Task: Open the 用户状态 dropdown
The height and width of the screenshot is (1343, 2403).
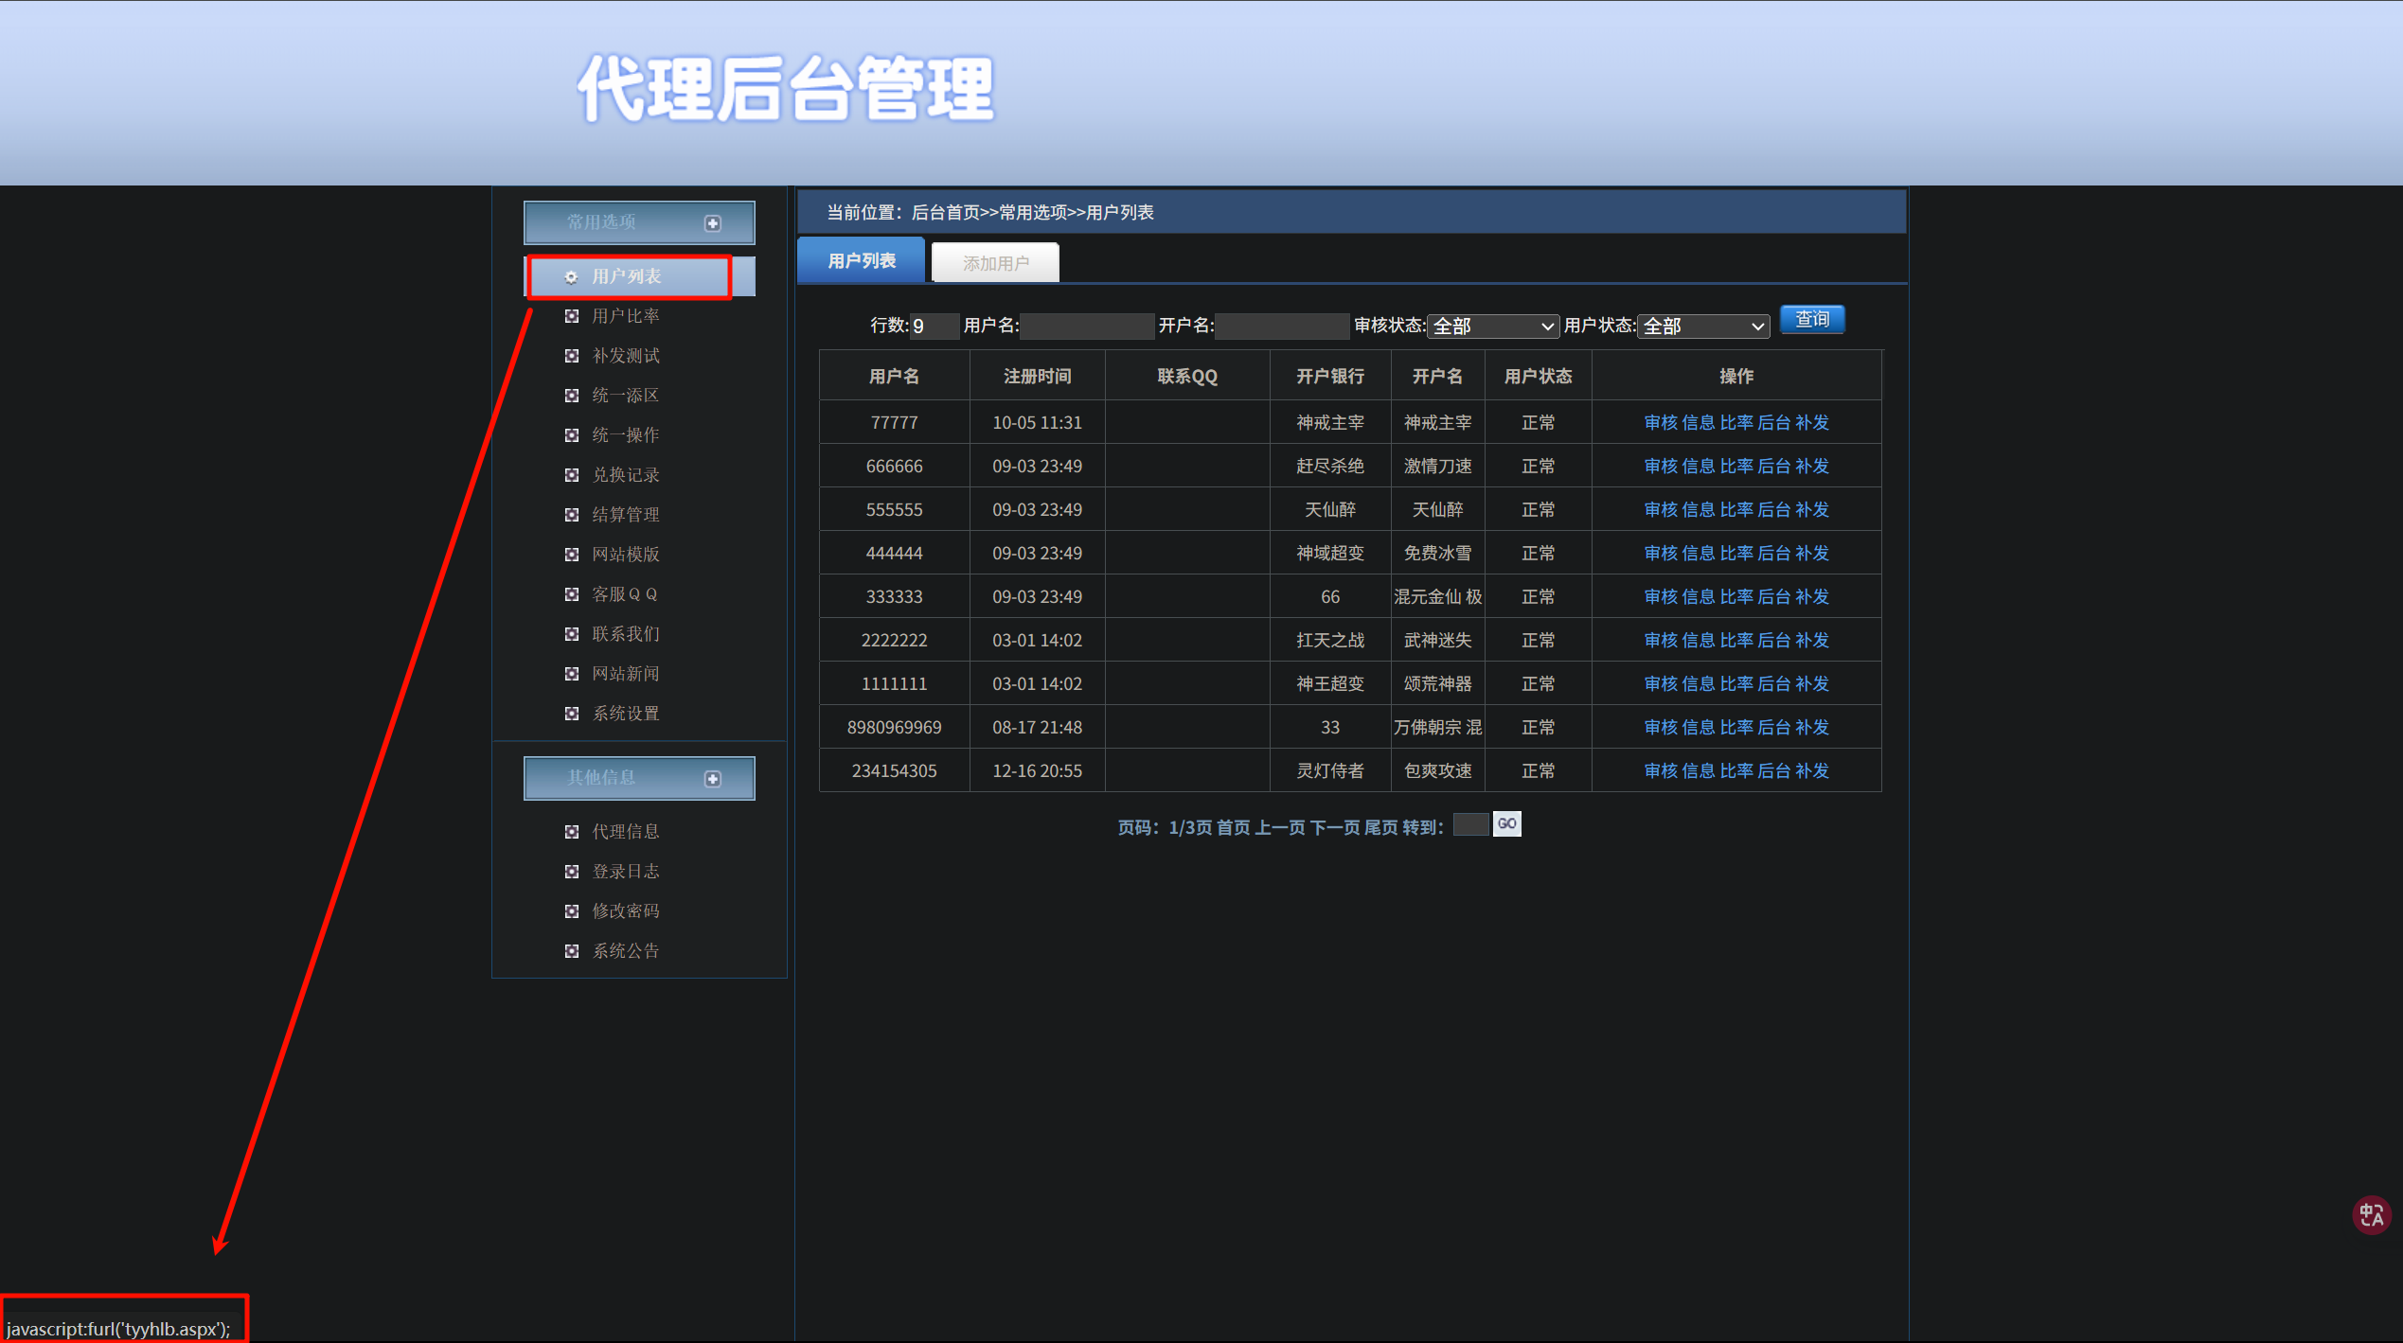Action: 1702,327
